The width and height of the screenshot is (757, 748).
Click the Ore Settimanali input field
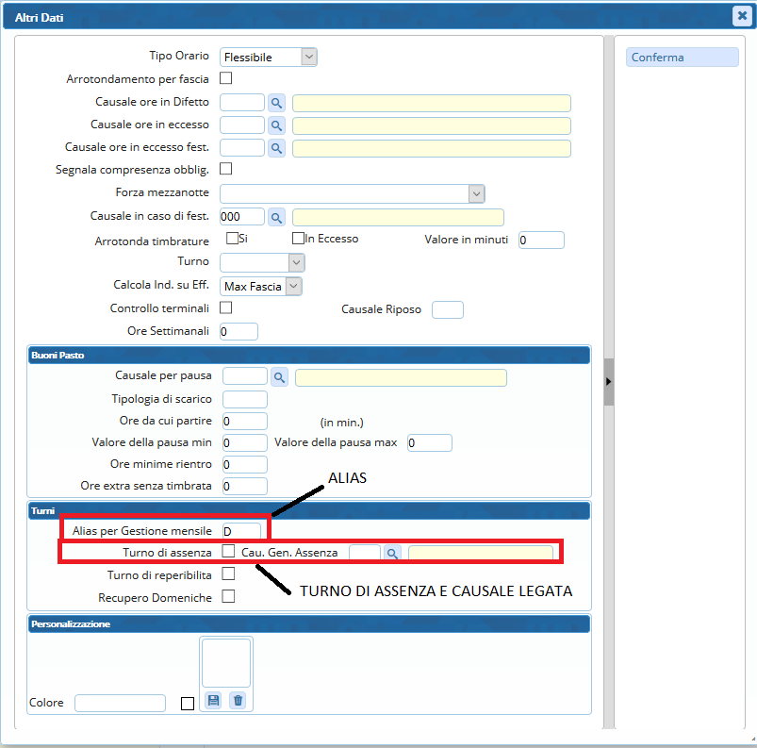(x=239, y=331)
